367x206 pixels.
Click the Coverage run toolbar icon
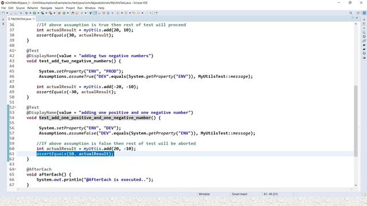coord(42,13)
